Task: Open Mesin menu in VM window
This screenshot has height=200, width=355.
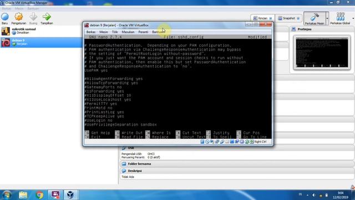Action: [x=104, y=32]
